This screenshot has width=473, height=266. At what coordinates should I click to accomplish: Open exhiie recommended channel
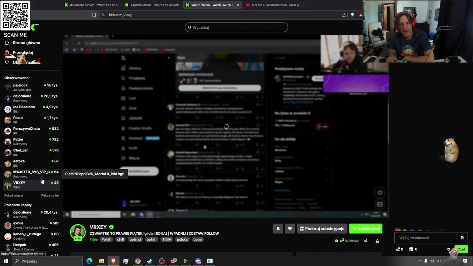pyautogui.click(x=31, y=225)
